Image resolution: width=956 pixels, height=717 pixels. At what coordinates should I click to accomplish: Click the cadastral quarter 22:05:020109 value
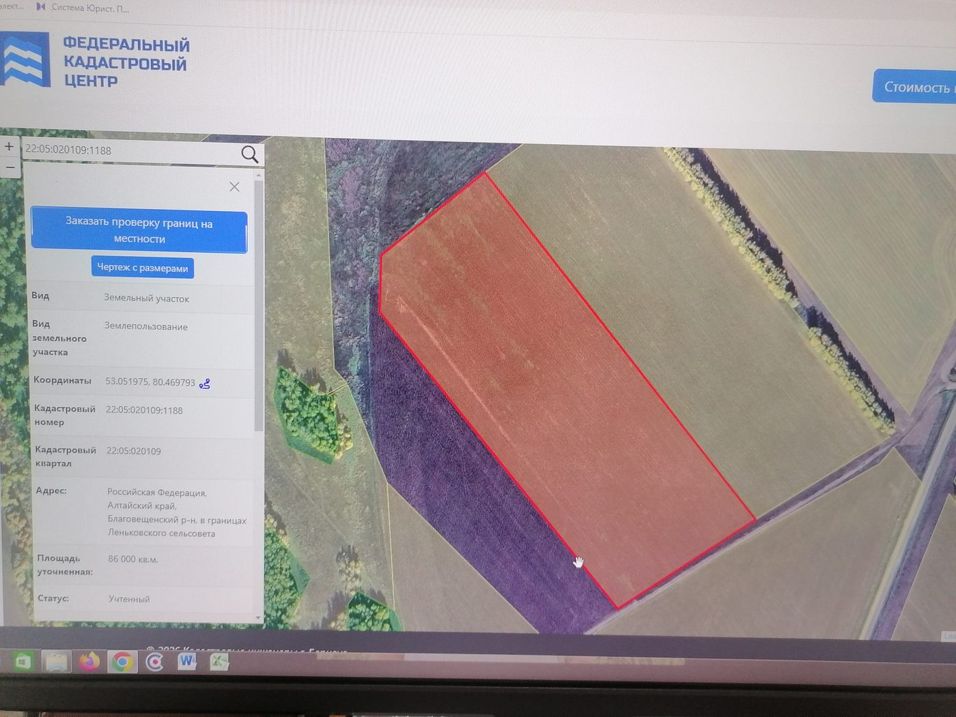[134, 451]
